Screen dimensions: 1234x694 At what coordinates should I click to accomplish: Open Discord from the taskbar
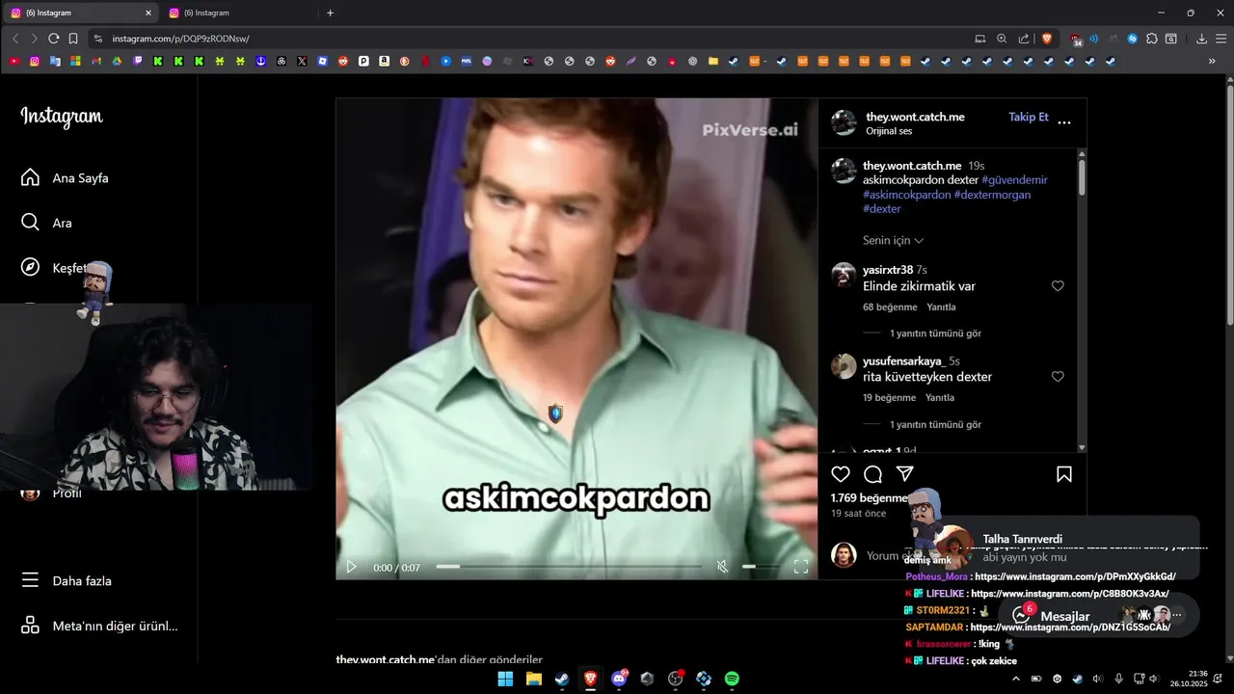click(x=619, y=679)
